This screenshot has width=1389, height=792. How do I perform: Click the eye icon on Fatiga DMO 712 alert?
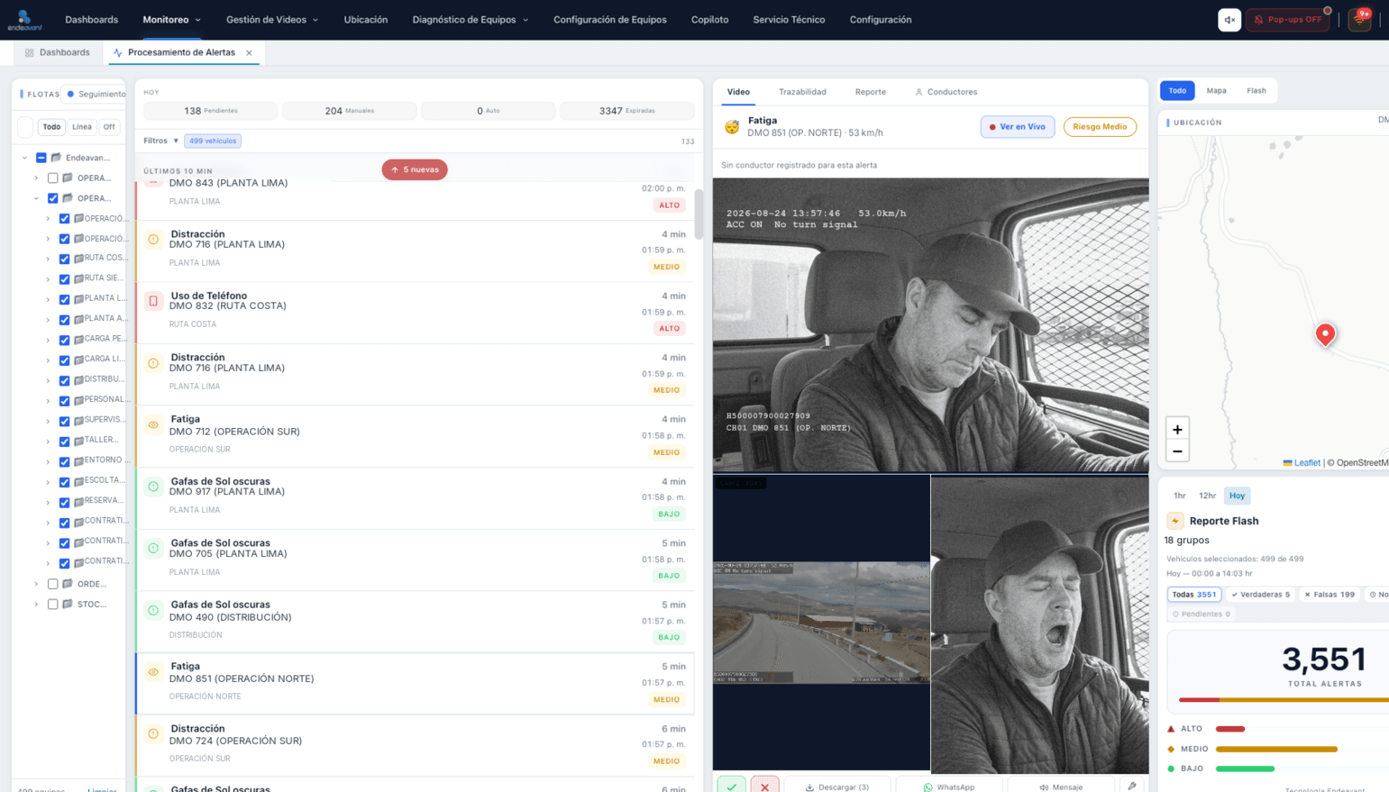click(153, 424)
